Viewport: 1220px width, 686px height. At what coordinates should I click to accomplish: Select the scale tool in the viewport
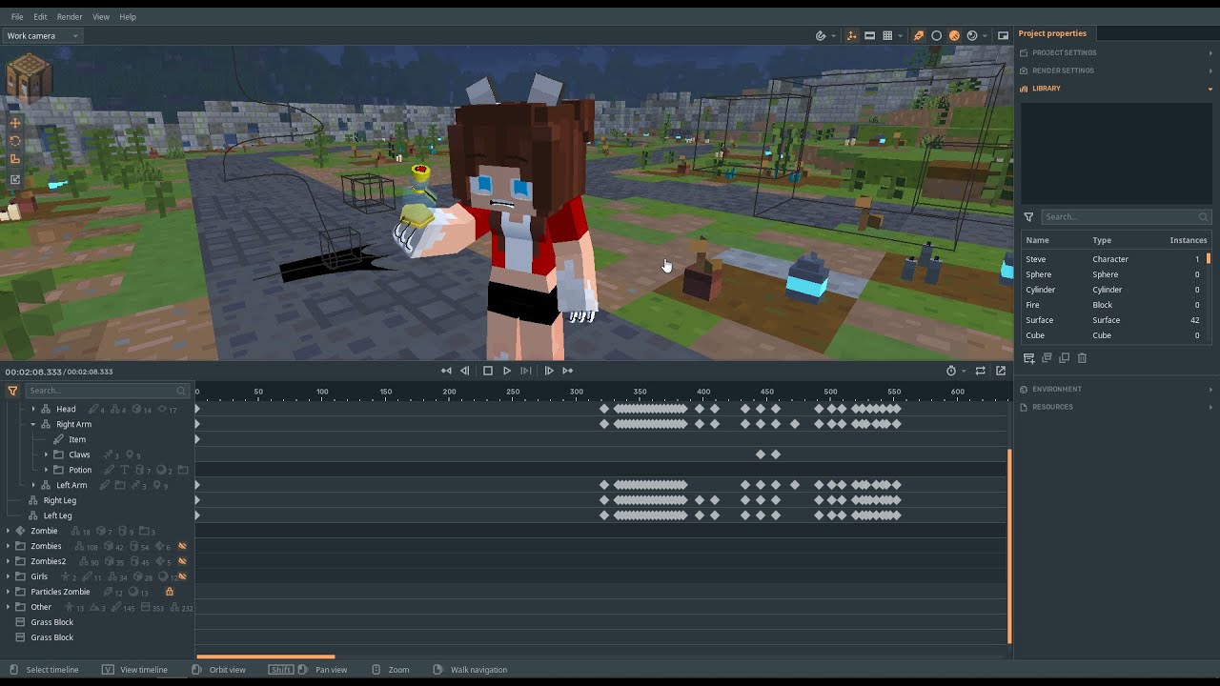pyautogui.click(x=15, y=159)
